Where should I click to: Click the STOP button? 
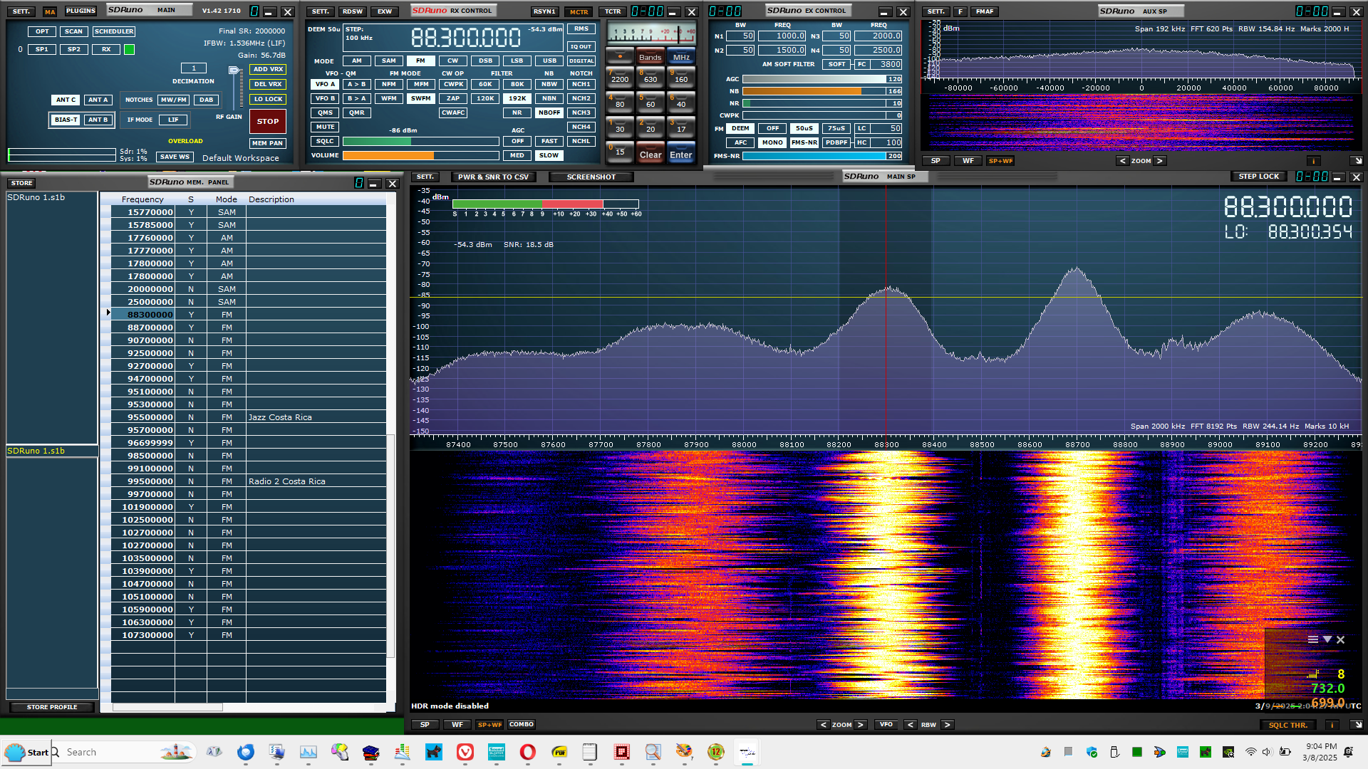pos(268,121)
